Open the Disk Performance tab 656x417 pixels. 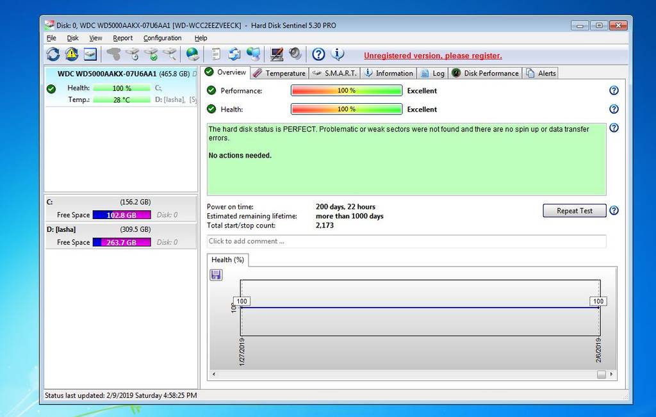click(485, 73)
